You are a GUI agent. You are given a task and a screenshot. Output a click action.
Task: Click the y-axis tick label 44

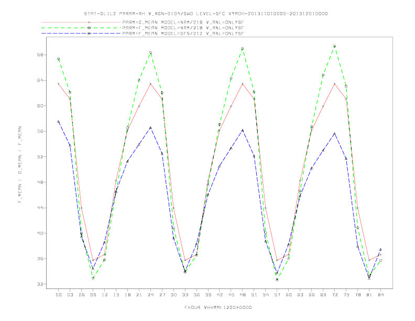pyautogui.click(x=40, y=208)
